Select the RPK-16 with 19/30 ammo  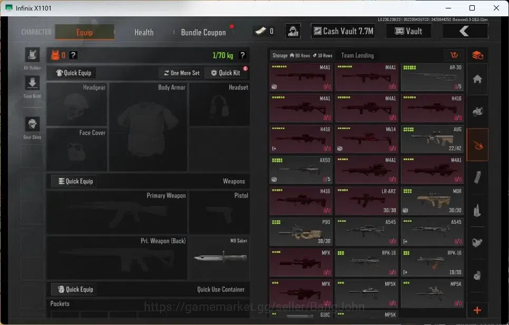coord(432,263)
